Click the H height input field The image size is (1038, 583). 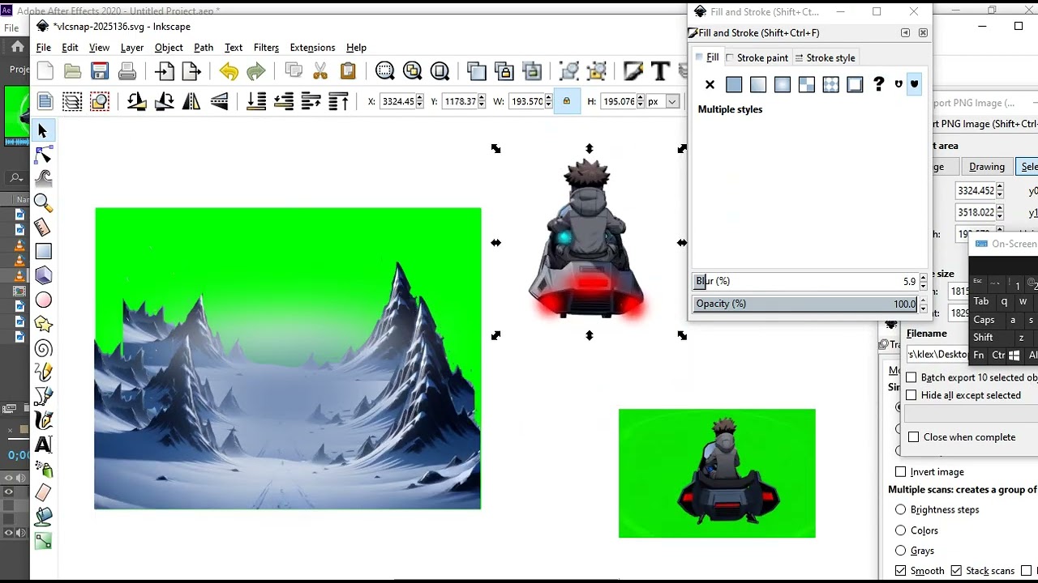(x=618, y=101)
